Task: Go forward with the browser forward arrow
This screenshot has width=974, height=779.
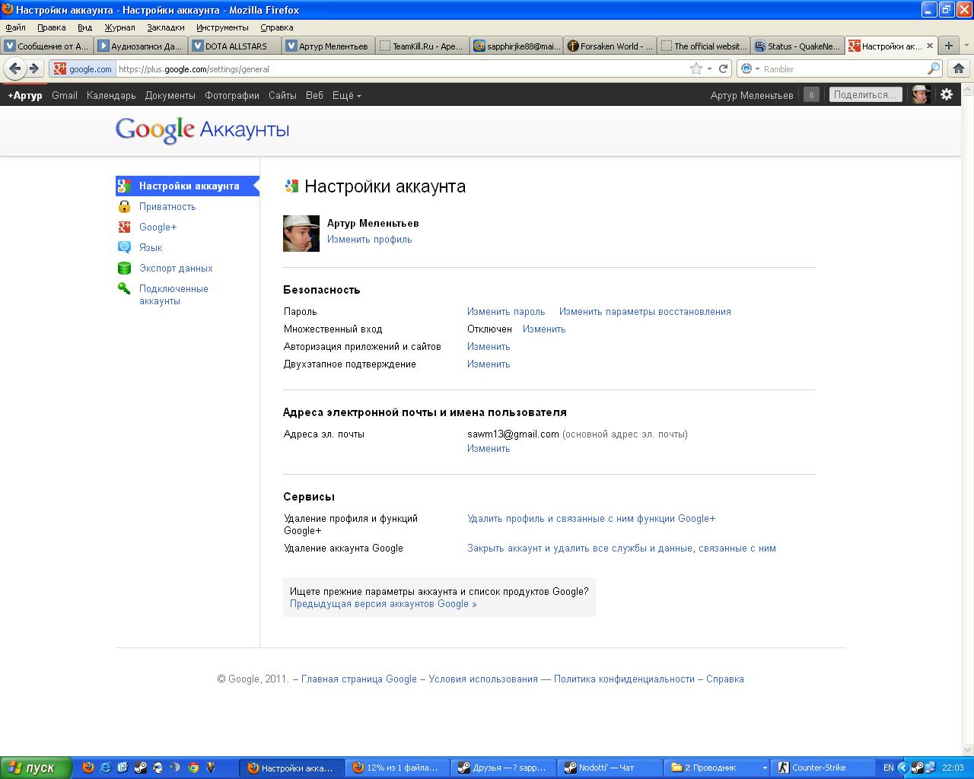Action: [x=33, y=68]
